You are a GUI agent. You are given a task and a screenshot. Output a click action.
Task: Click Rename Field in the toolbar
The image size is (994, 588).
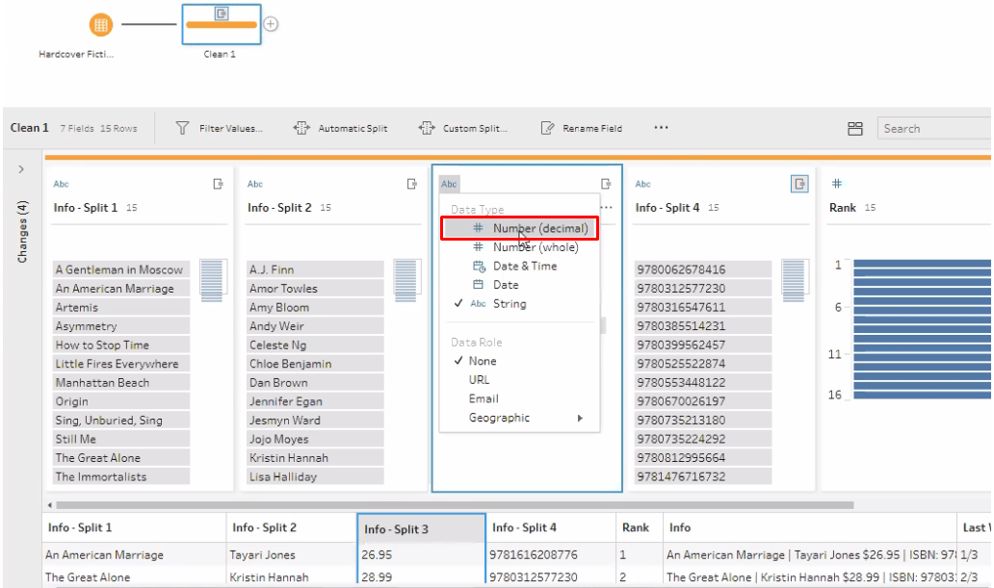point(582,128)
